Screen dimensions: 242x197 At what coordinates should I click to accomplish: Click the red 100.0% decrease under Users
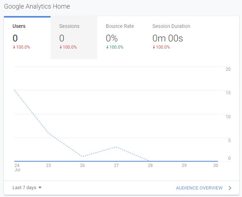[22, 47]
